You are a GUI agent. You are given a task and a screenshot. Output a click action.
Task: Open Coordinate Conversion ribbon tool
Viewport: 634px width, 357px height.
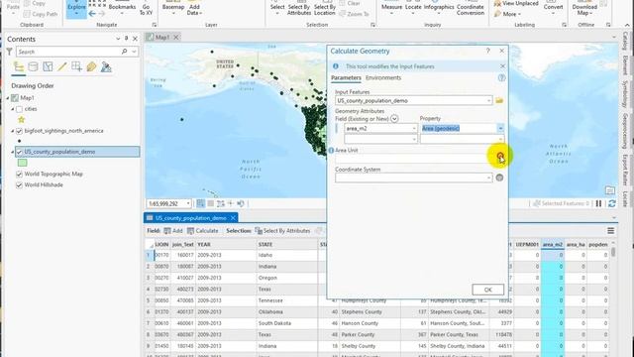pyautogui.click(x=471, y=9)
